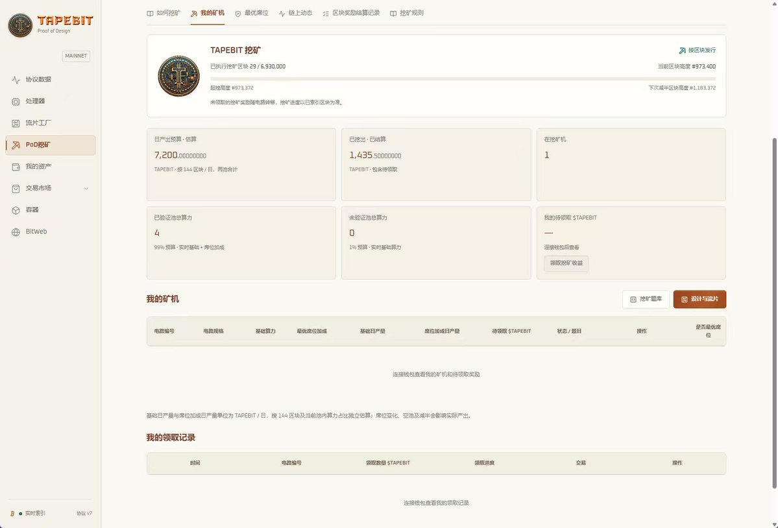Click the 起挖高度 #973,372 text
The height and width of the screenshot is (528, 778).
(232, 88)
